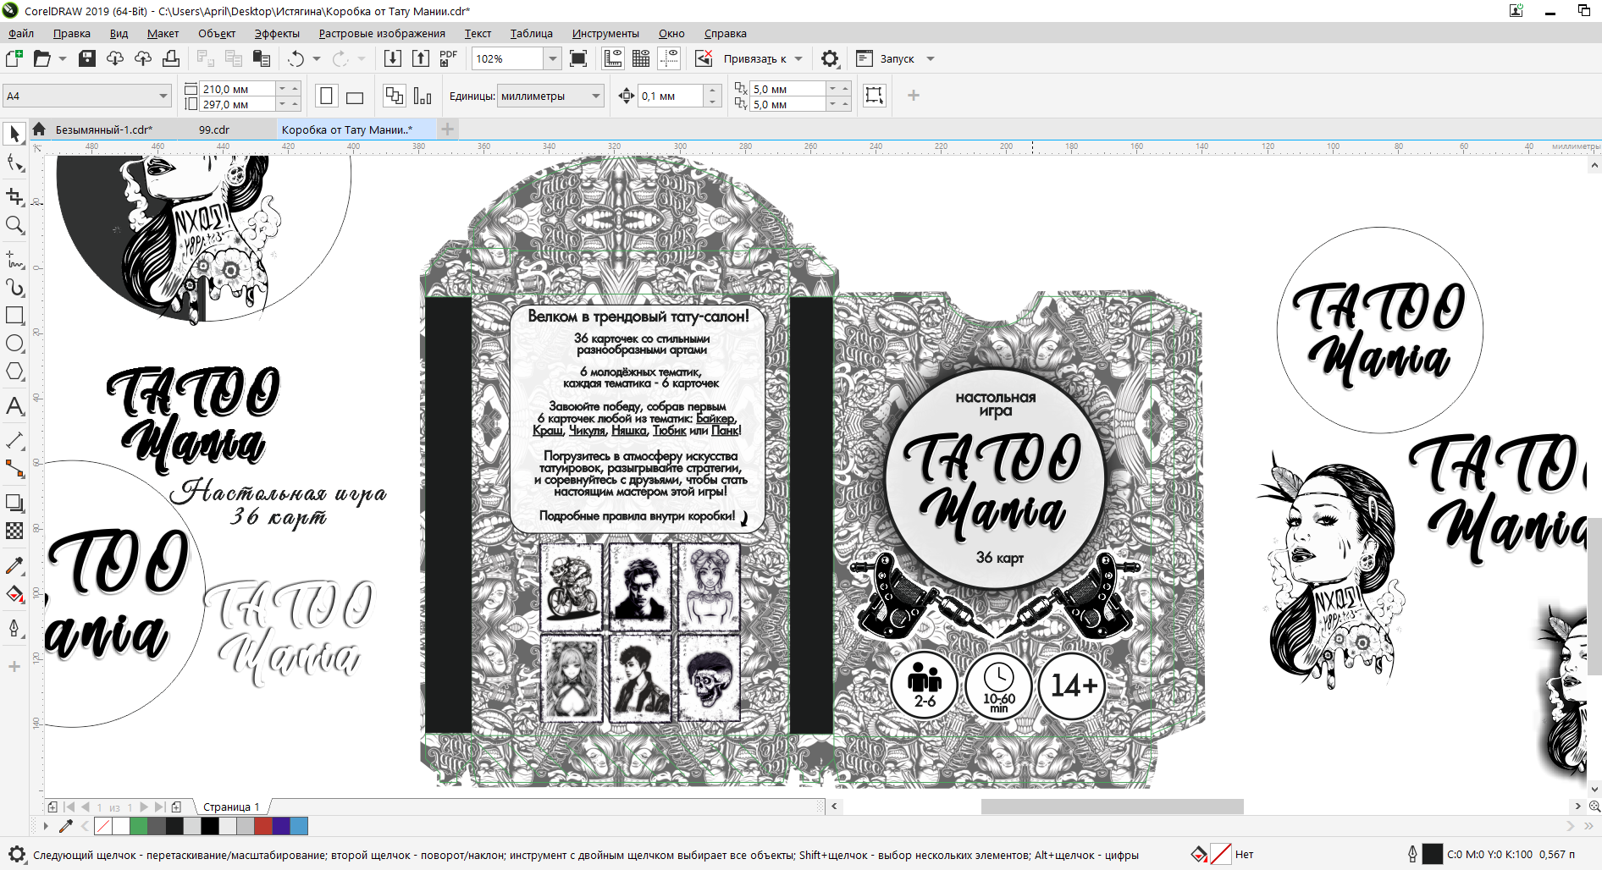Expand the Undo history dropdown arrow
This screenshot has width=1602, height=870.
317,59
